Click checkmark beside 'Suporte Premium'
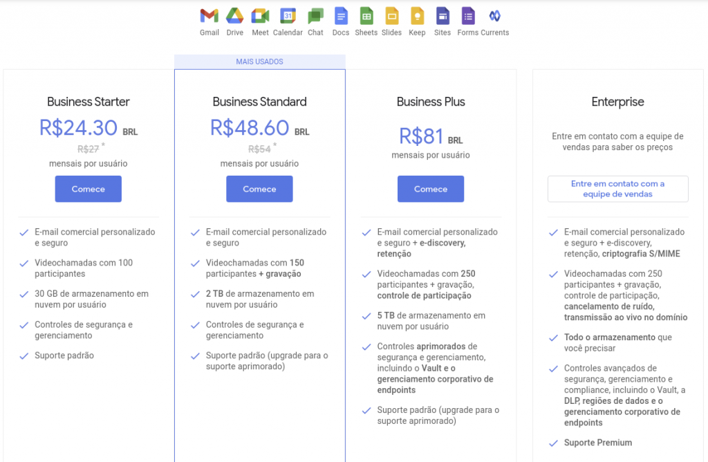Viewport: 708px width, 462px height. 553,443
